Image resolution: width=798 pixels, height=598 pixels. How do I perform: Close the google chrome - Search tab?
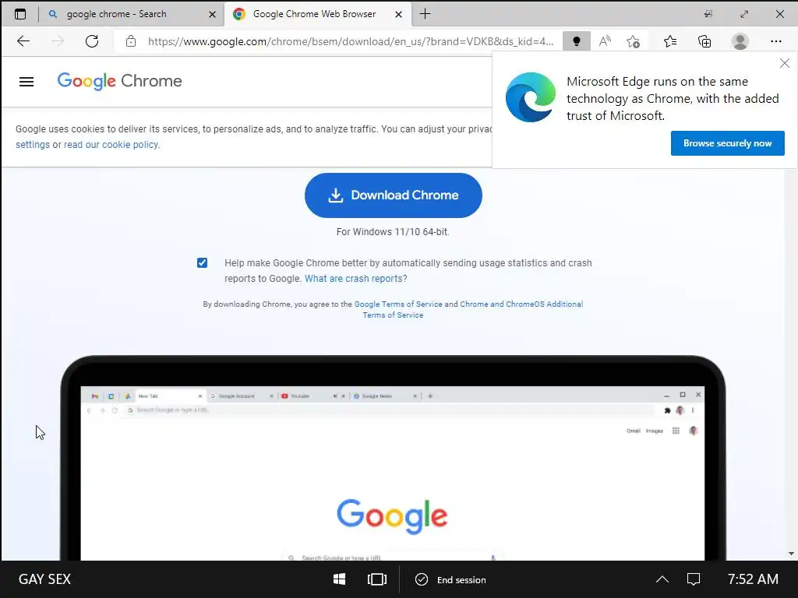pyautogui.click(x=212, y=14)
